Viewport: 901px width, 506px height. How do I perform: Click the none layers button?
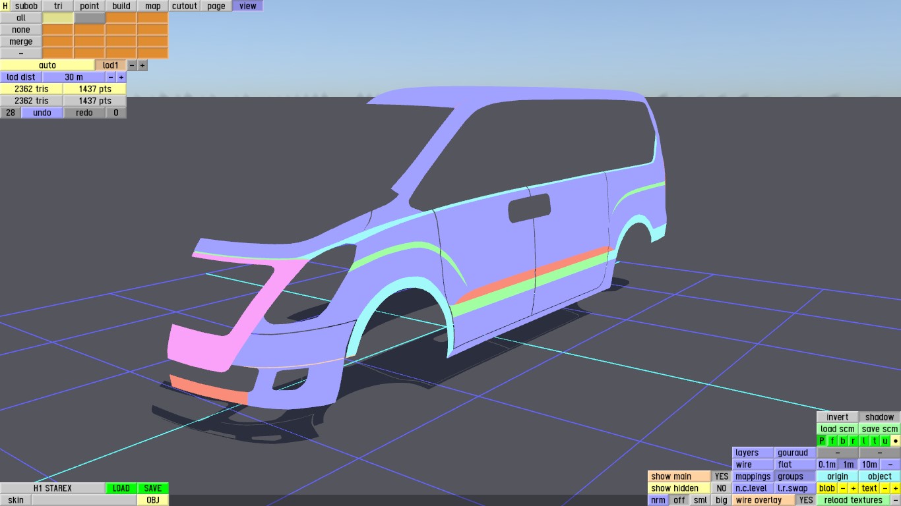(21, 30)
